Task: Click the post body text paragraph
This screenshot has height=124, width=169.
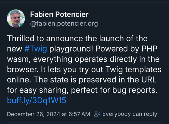Action: click(84, 70)
